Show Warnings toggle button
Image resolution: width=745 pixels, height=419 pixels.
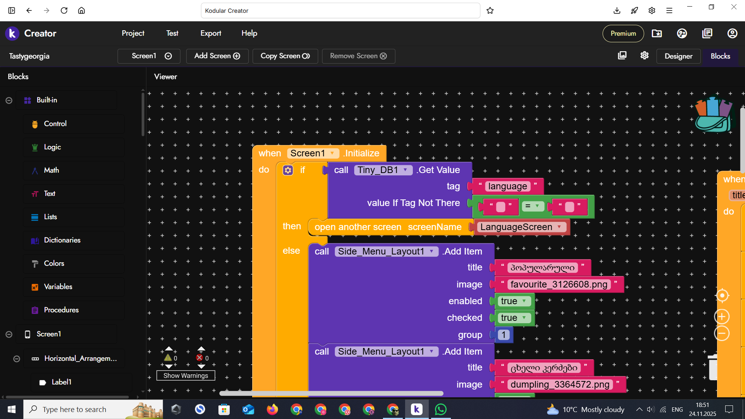(x=185, y=376)
